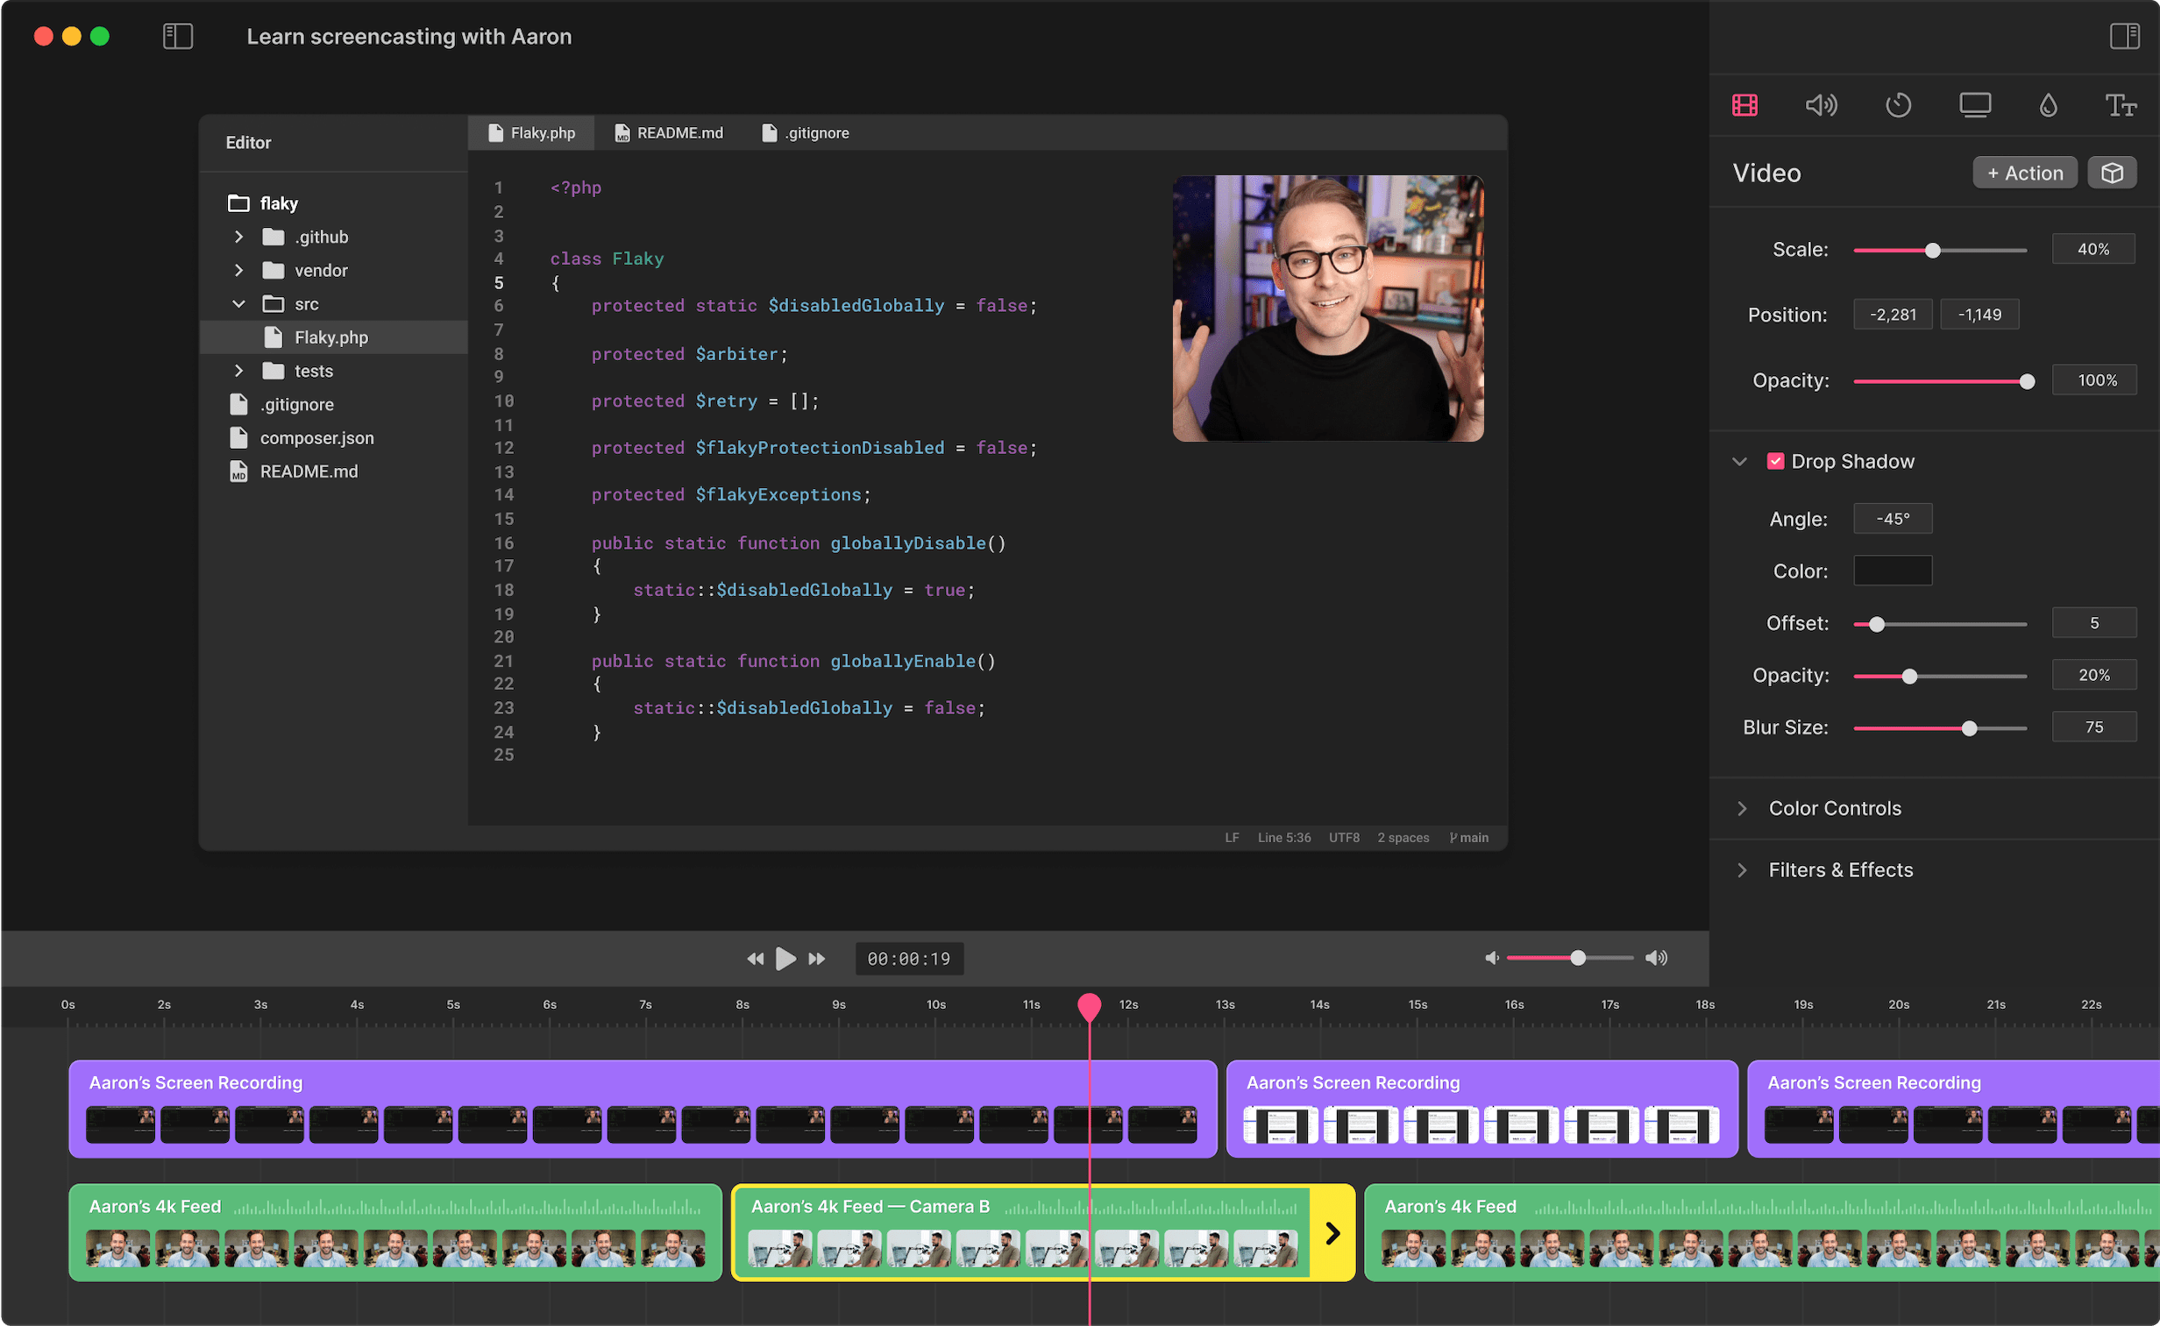This screenshot has height=1326, width=2160.
Task: Click the plus Action button
Action: click(x=2024, y=171)
